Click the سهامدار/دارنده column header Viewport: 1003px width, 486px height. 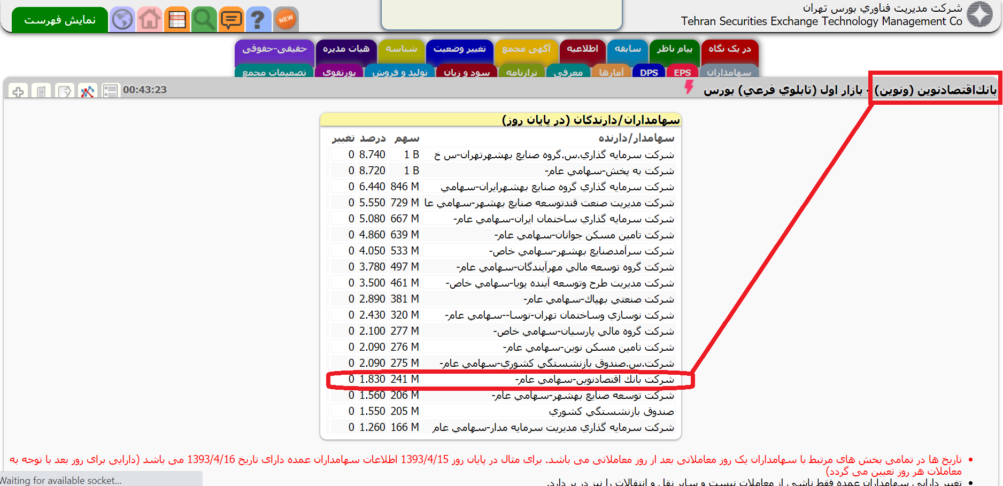coord(636,138)
